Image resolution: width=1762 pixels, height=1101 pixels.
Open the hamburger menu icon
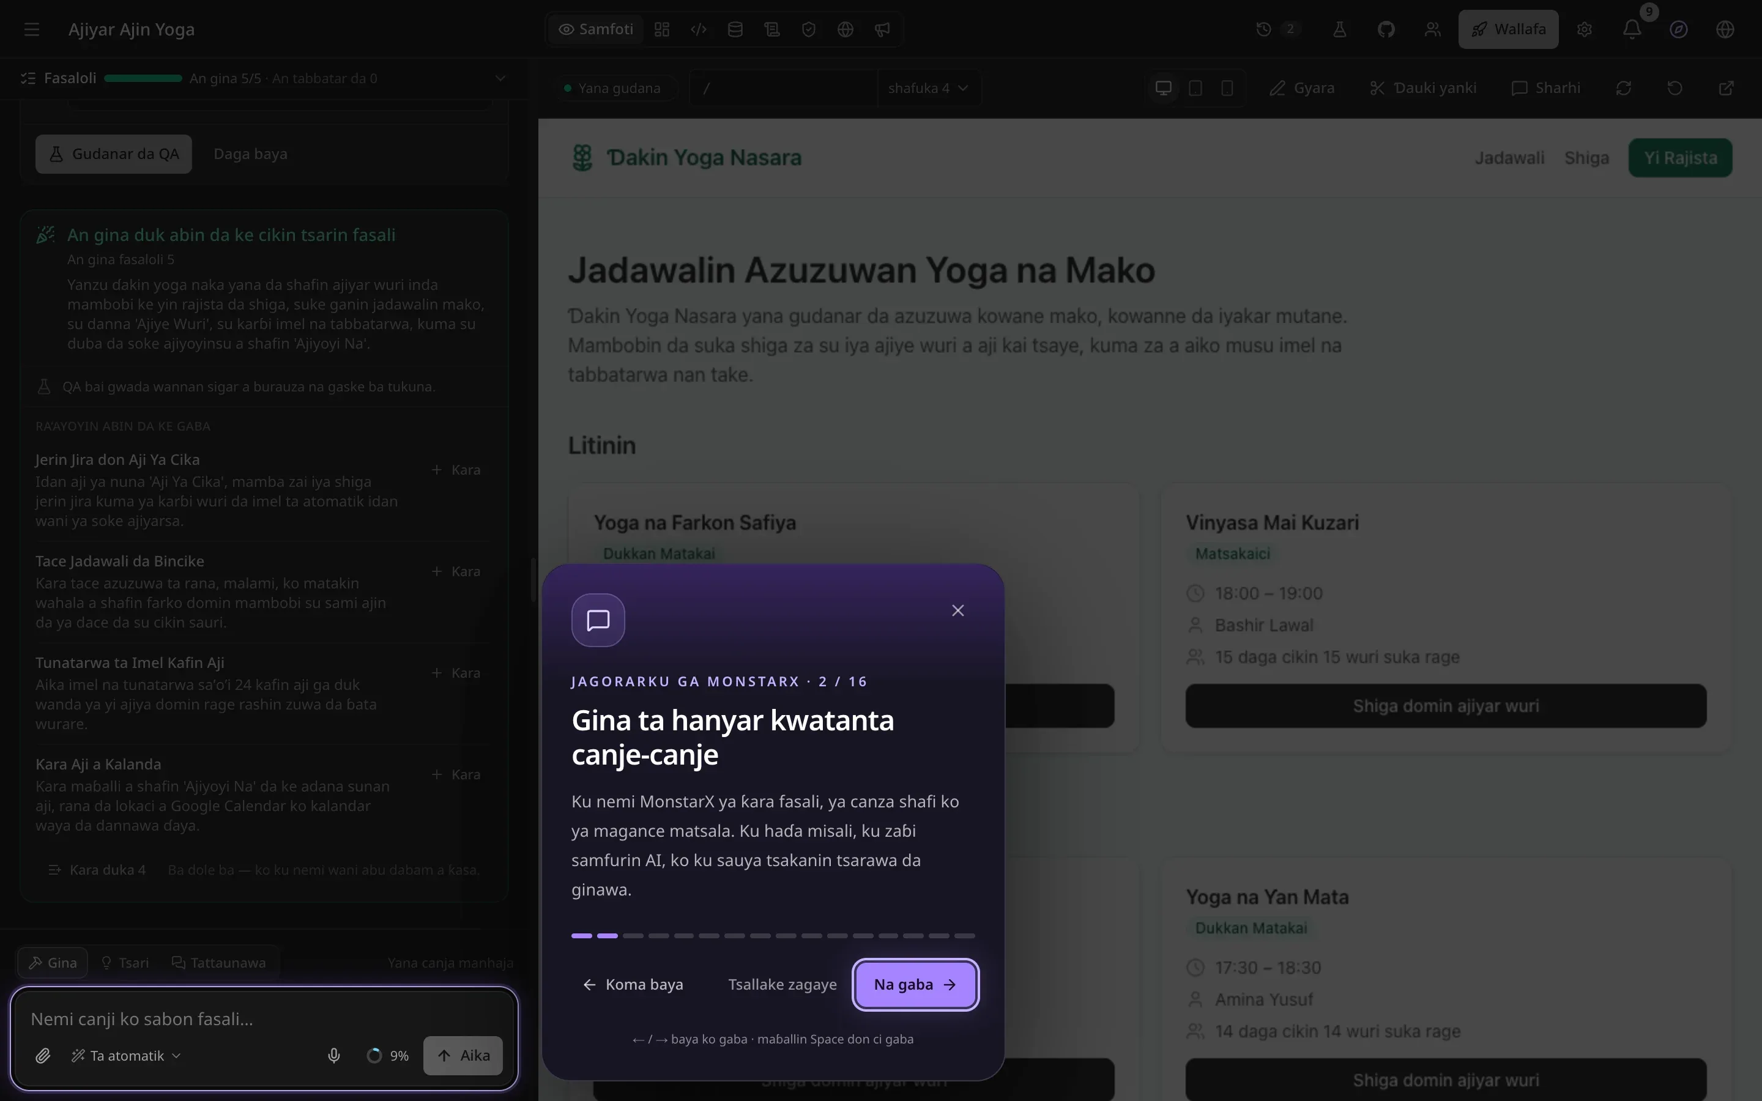tap(31, 29)
